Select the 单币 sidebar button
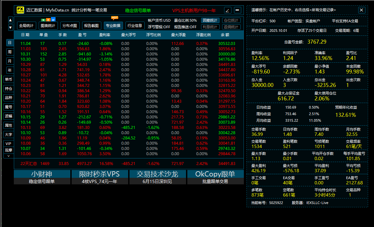This screenshot has height=227, width=374. tap(9, 79)
